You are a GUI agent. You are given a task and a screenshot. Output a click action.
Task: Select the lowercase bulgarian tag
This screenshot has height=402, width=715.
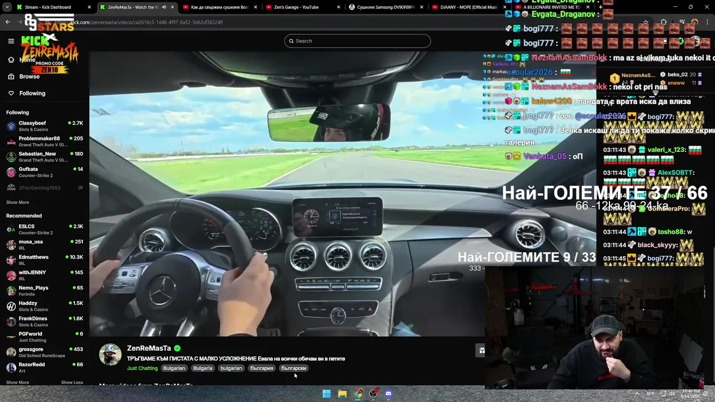tap(231, 368)
